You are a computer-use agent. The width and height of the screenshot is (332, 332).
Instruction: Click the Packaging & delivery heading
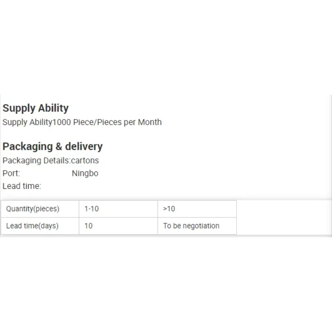click(53, 146)
